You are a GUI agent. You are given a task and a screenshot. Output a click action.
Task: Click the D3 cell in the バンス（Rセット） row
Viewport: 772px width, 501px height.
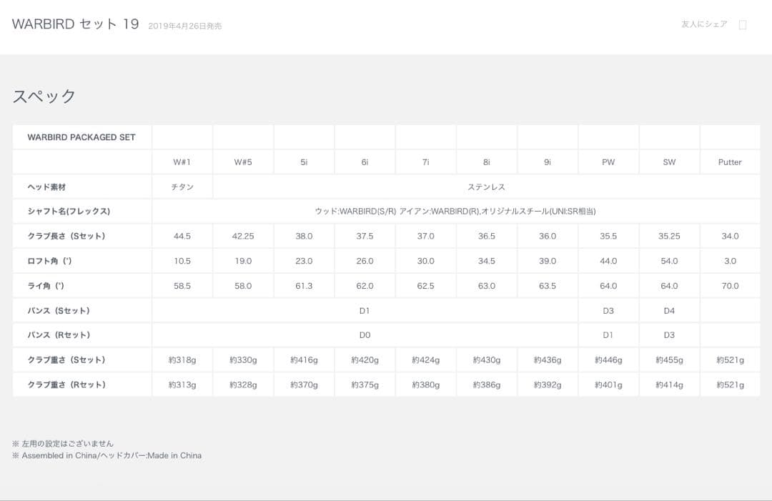669,335
